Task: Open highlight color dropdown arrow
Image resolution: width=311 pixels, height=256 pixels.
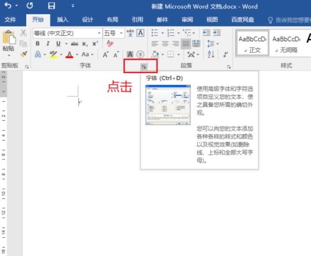Action: coord(61,55)
